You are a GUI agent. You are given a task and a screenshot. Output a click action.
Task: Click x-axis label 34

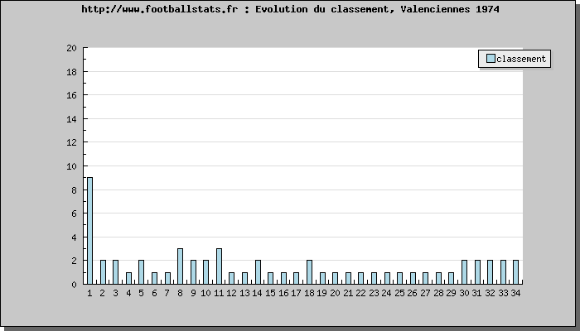point(515,293)
